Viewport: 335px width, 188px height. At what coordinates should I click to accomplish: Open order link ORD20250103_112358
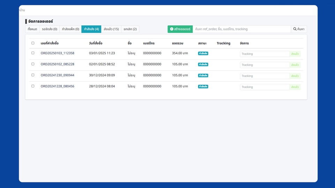coord(58,53)
